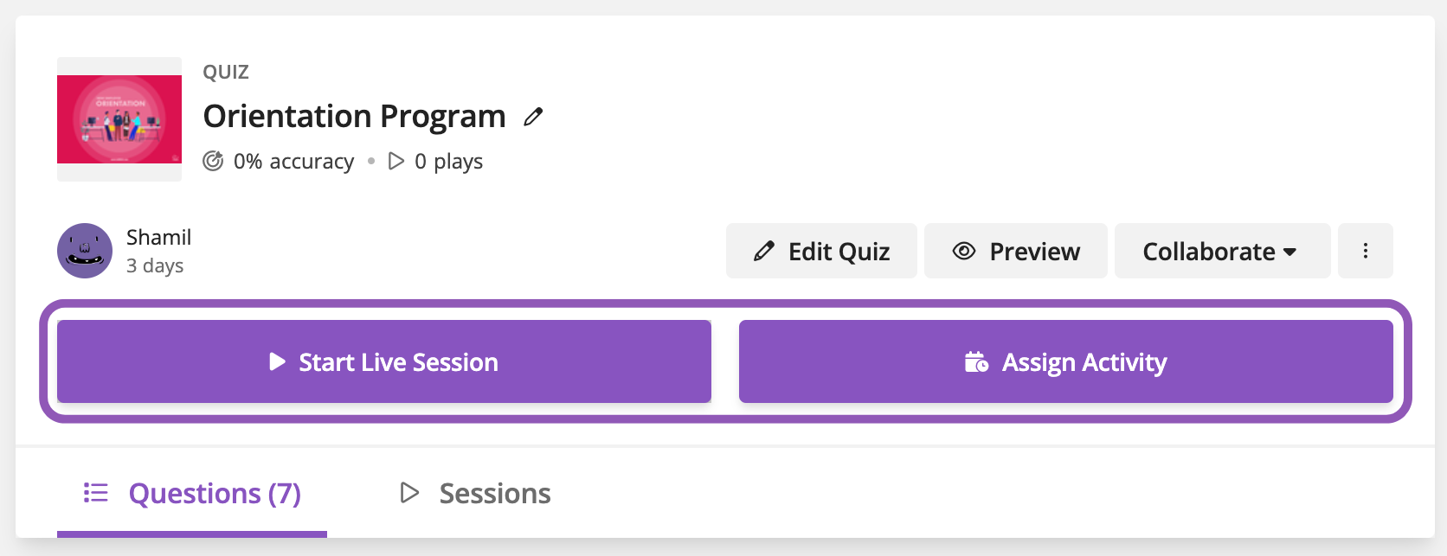The width and height of the screenshot is (1447, 556).
Task: Click the play icon in Start Live Session
Action: coord(277,361)
